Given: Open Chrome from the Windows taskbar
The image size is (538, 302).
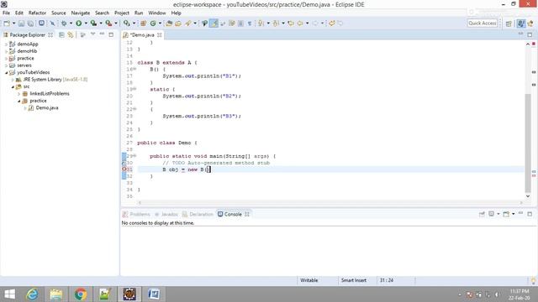Looking at the screenshot, I should coord(81,294).
